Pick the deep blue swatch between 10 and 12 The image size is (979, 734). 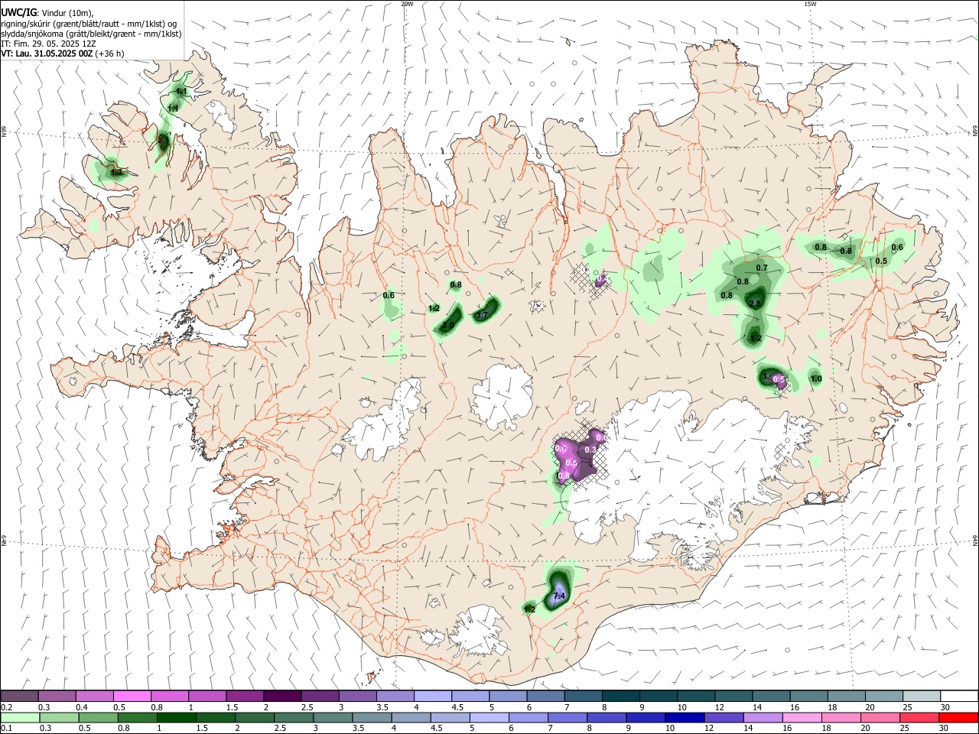click(x=685, y=717)
